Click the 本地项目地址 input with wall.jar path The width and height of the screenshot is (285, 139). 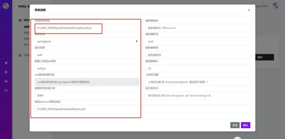tap(87, 28)
